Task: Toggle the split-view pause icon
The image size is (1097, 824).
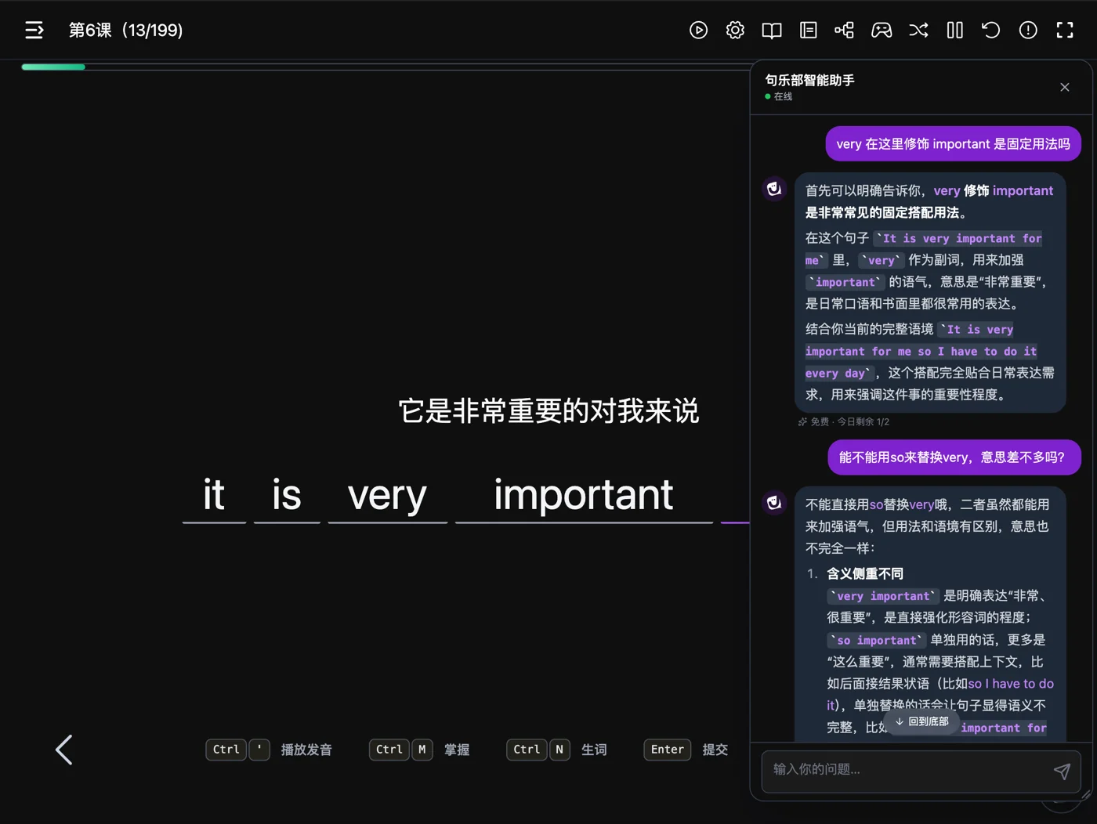Action: [954, 30]
